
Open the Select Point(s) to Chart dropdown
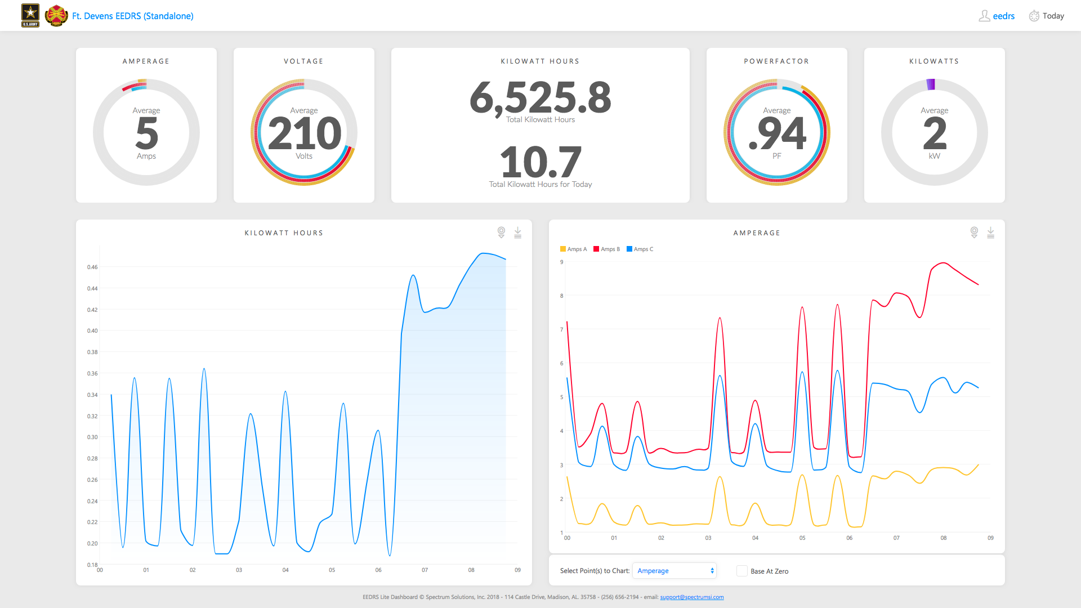674,571
